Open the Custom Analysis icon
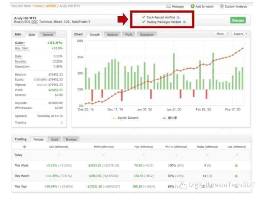The width and height of the screenshot is (263, 197). pos(222,6)
